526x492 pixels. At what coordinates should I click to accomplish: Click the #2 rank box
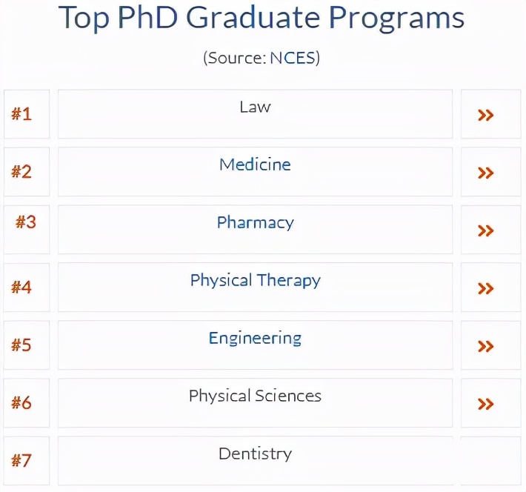pyautogui.click(x=27, y=172)
